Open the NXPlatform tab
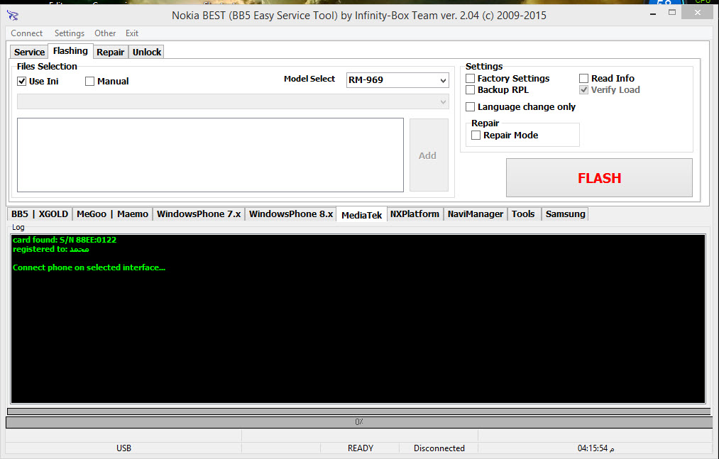 [x=415, y=214]
